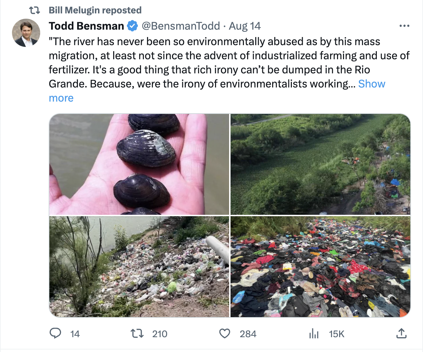The image size is (423, 352).
Task: Expand the tweet with Show more
Action: [x=372, y=84]
